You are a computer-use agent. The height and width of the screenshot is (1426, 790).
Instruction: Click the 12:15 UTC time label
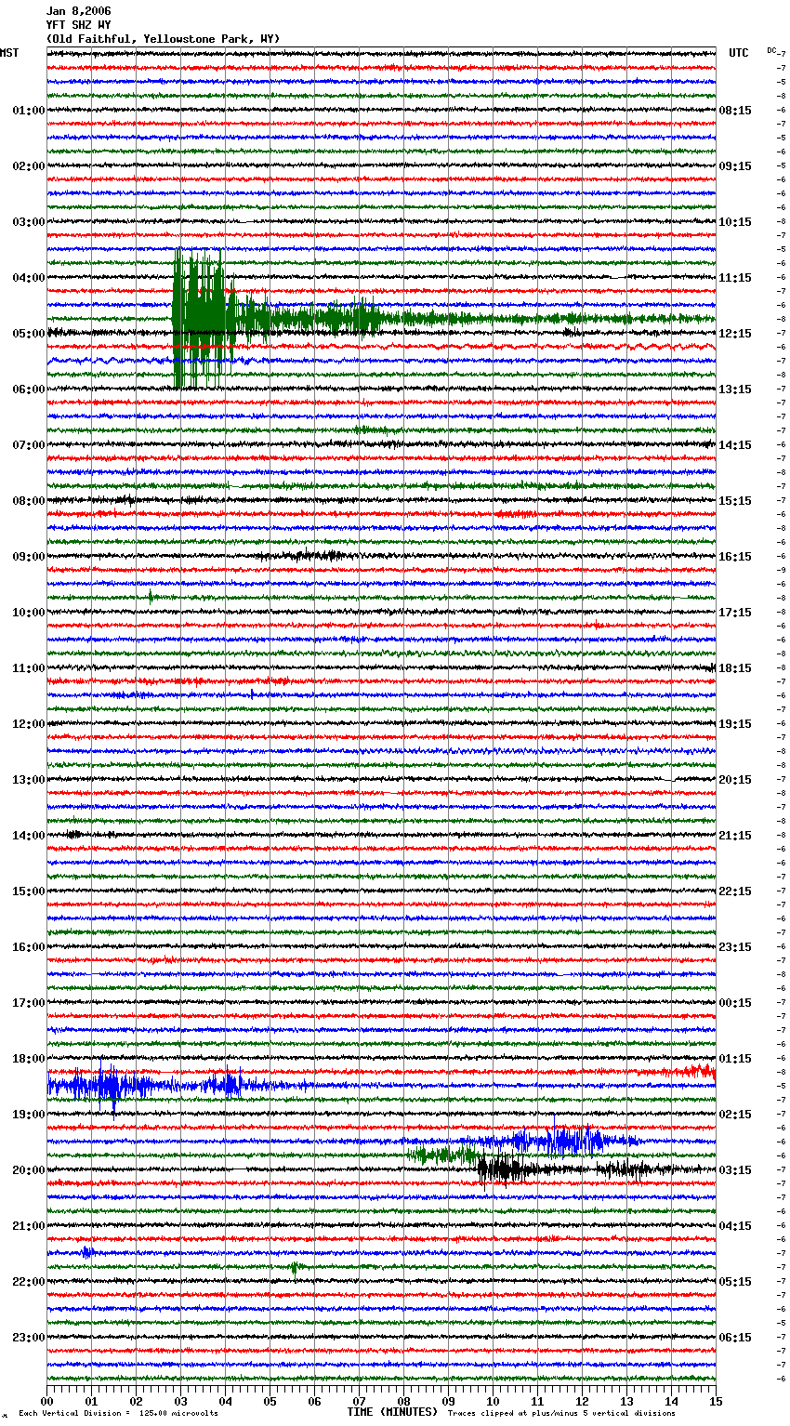[735, 334]
